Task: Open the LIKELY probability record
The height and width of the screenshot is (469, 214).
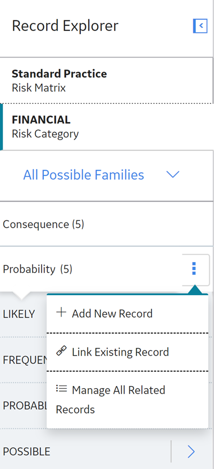Action: [x=24, y=314]
